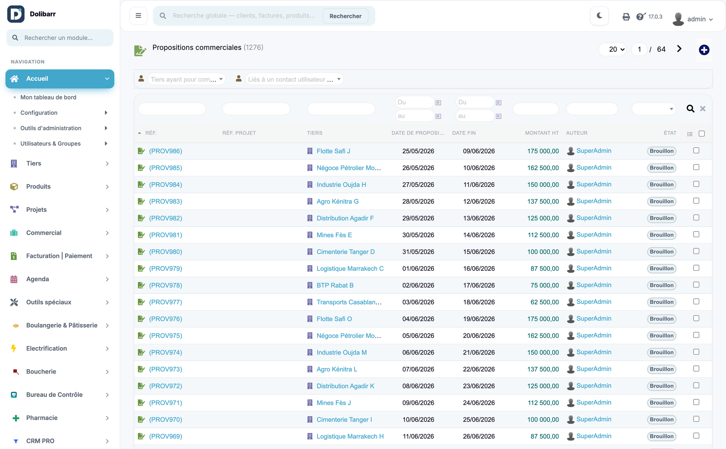Add new proposal with plus icon

(704, 50)
